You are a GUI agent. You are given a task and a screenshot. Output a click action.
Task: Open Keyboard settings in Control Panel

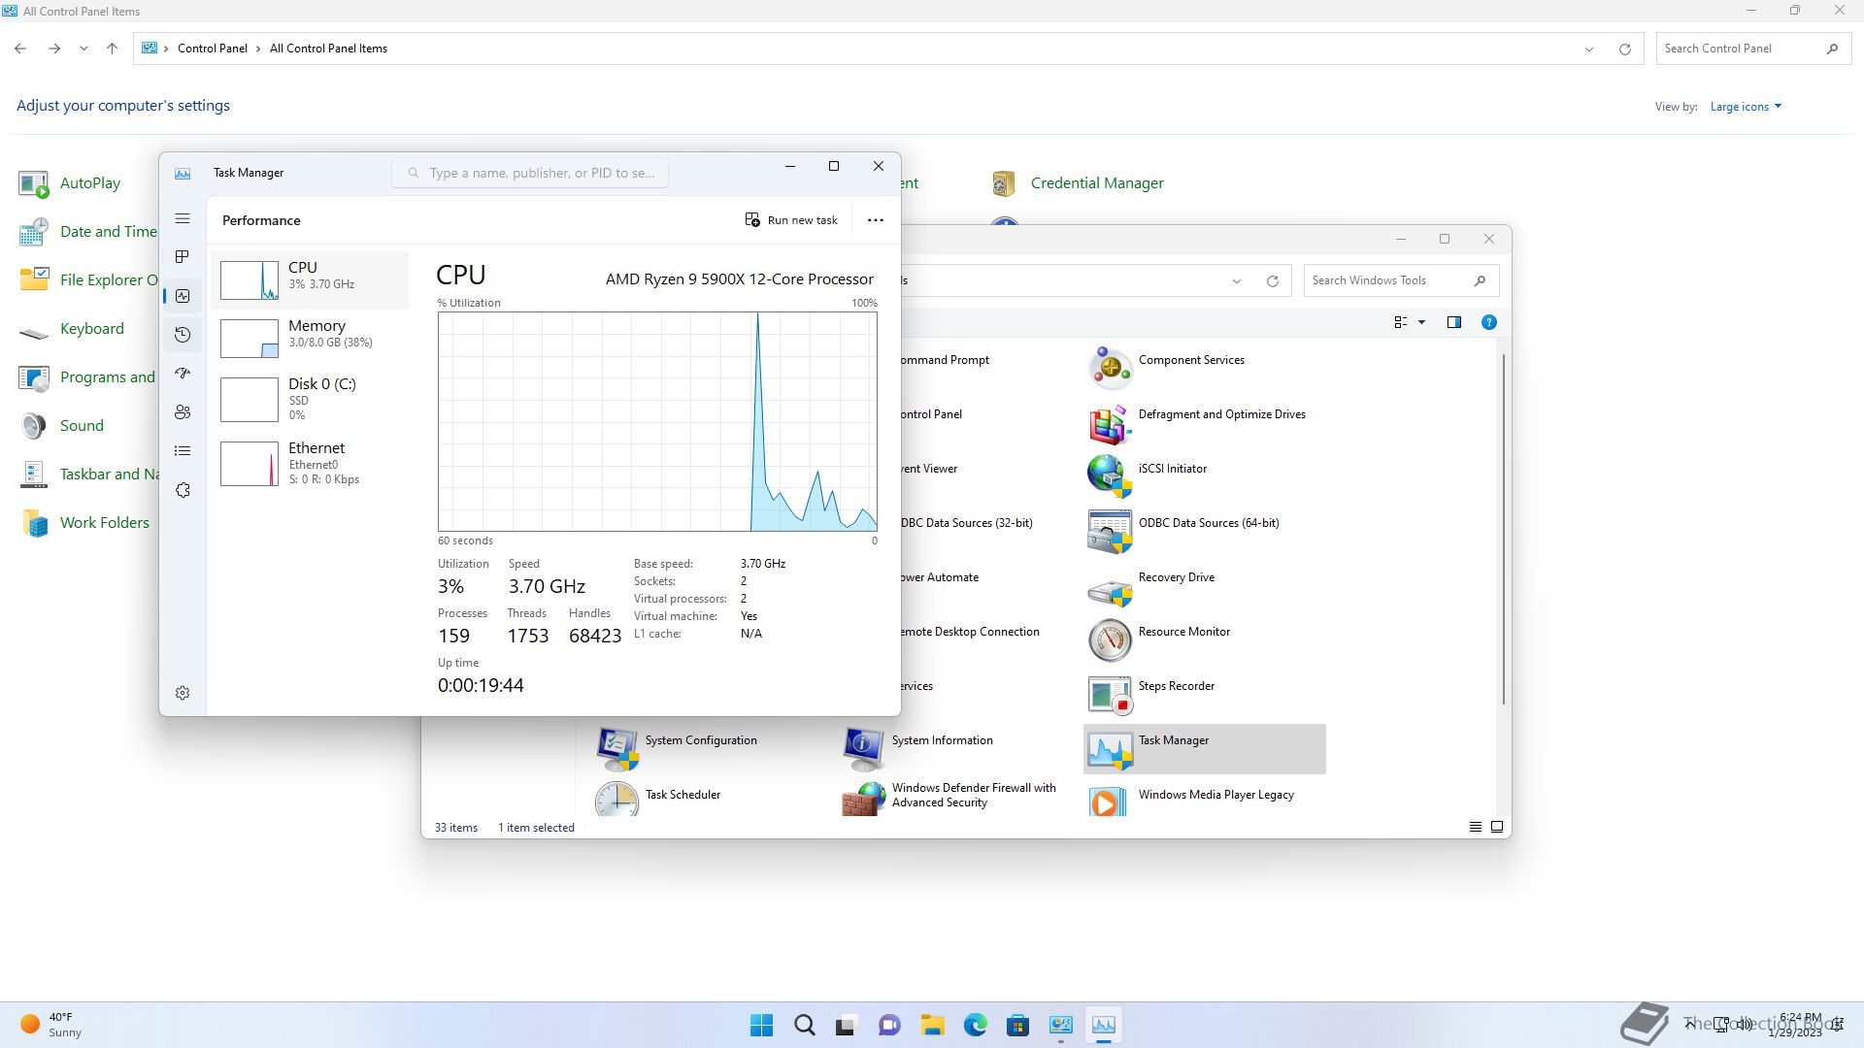coord(72,328)
